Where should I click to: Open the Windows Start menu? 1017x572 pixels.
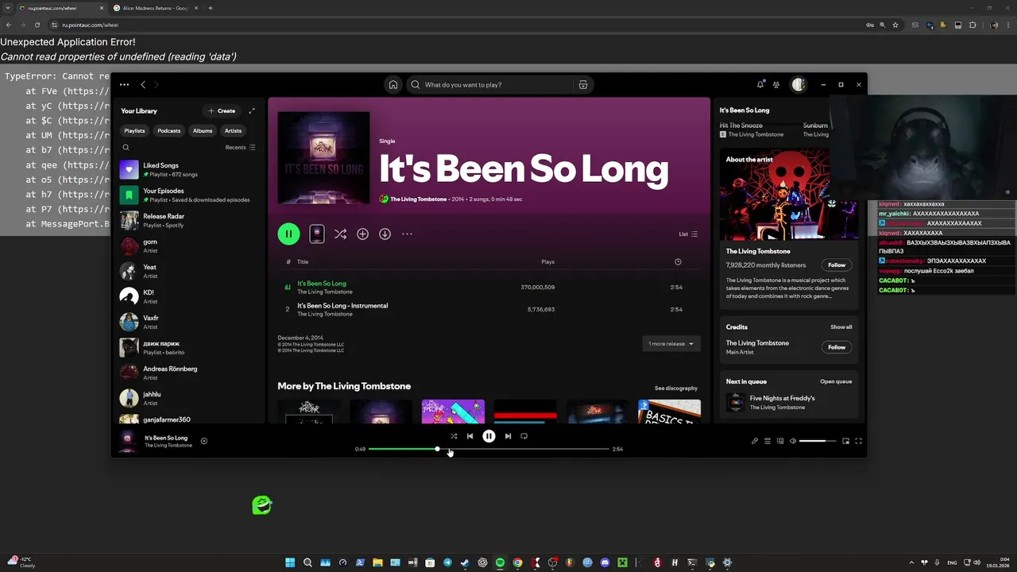(x=290, y=562)
